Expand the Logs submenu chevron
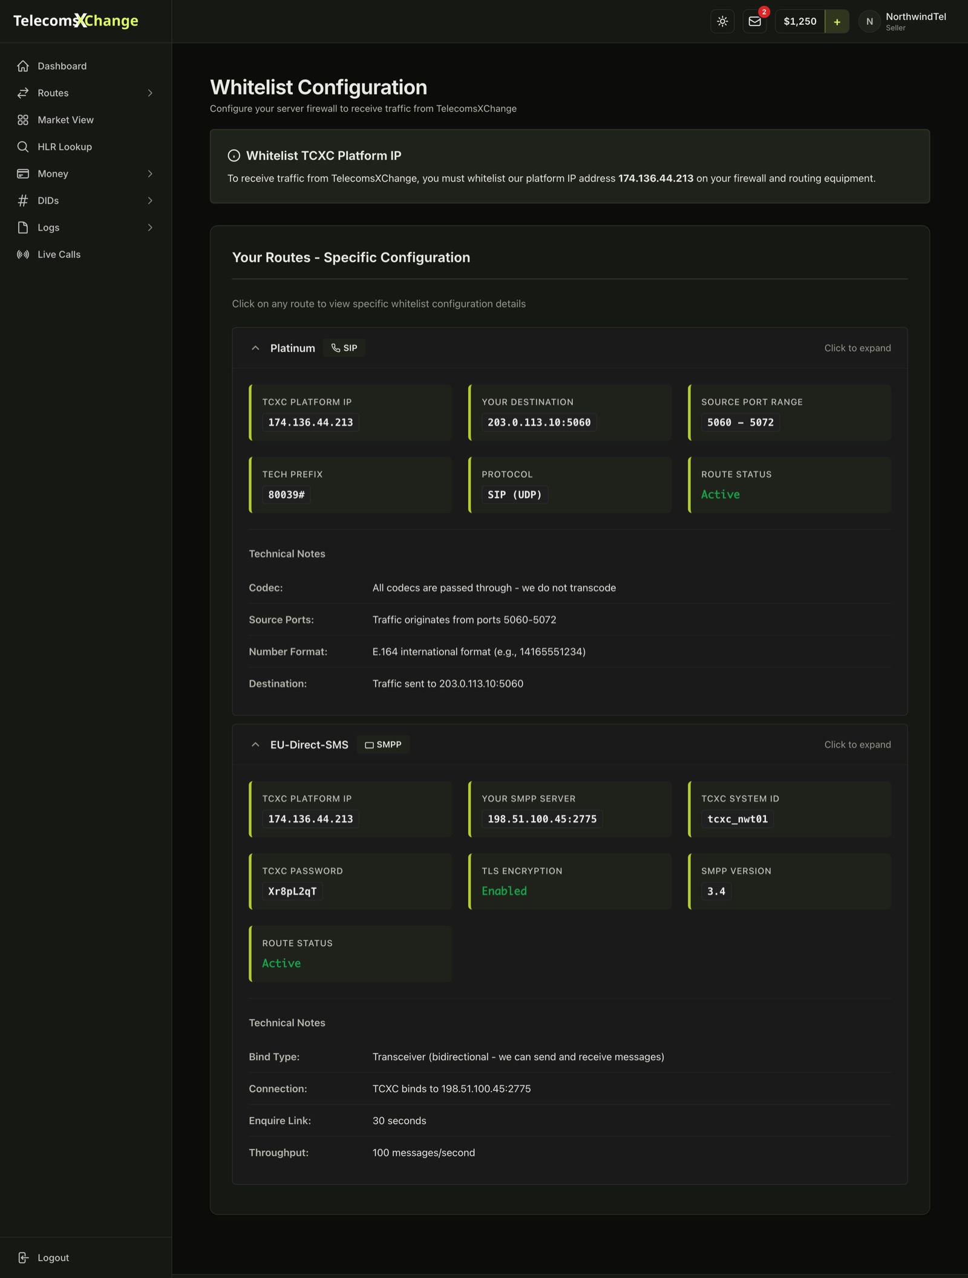Viewport: 968px width, 1278px height. [150, 228]
